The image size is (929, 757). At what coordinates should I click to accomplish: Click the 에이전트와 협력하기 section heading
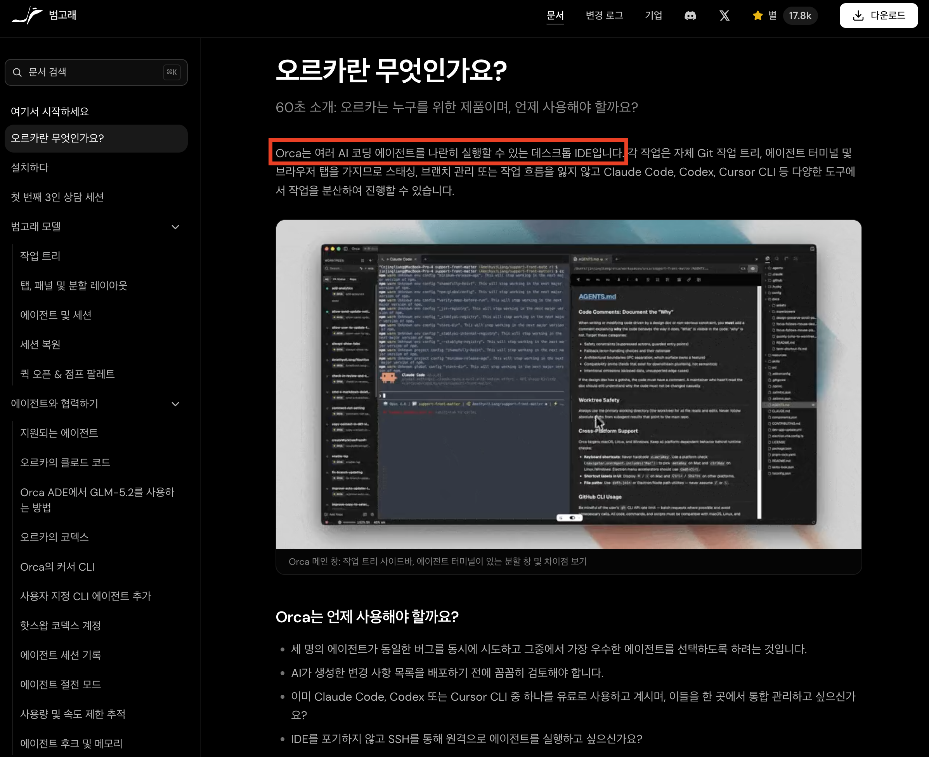click(54, 404)
